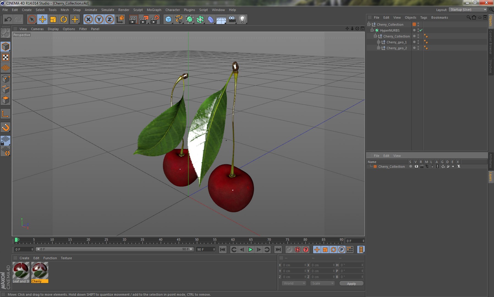The height and width of the screenshot is (297, 494).
Task: Collapse the HyperNURBS object
Action: [372, 30]
